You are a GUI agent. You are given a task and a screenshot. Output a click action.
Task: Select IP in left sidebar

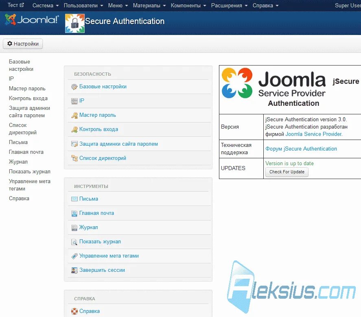11,79
